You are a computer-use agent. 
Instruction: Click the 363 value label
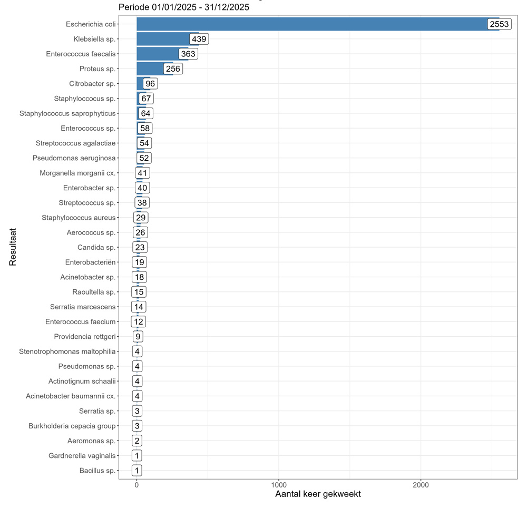pos(188,54)
